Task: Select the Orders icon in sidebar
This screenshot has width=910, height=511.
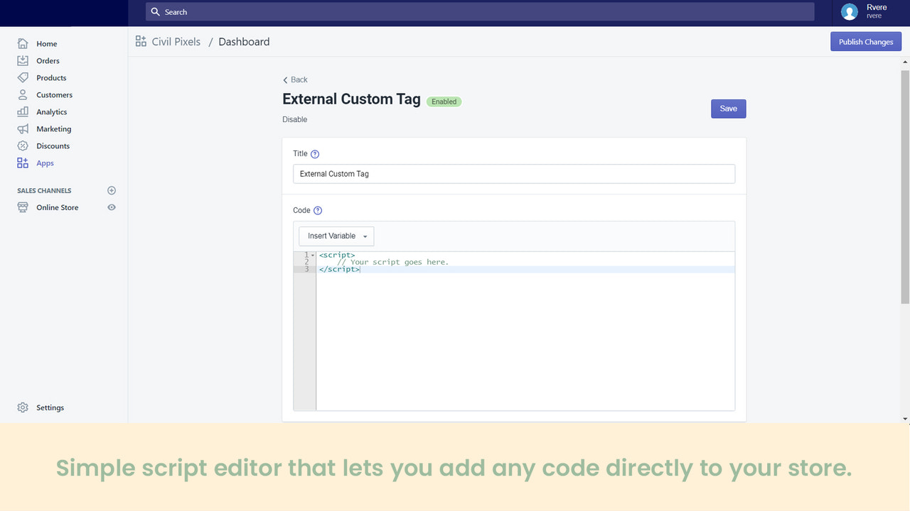Action: point(22,60)
